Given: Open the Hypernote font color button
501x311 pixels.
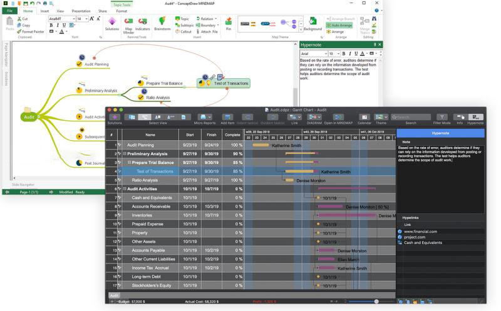Looking at the screenshot, I should click(x=363, y=54).
